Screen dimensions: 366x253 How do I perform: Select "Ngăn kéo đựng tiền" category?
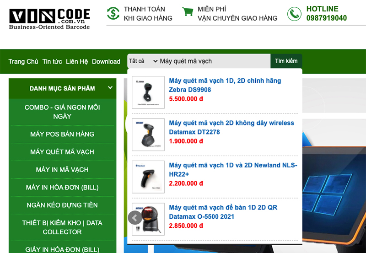[x=62, y=205]
